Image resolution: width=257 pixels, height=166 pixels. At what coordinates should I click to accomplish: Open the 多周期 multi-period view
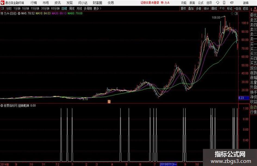click(88, 8)
